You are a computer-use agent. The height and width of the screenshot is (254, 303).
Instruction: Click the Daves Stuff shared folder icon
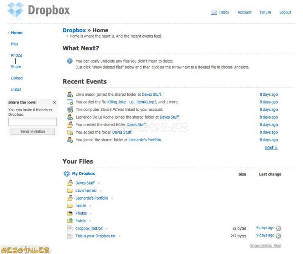pyautogui.click(x=70, y=183)
